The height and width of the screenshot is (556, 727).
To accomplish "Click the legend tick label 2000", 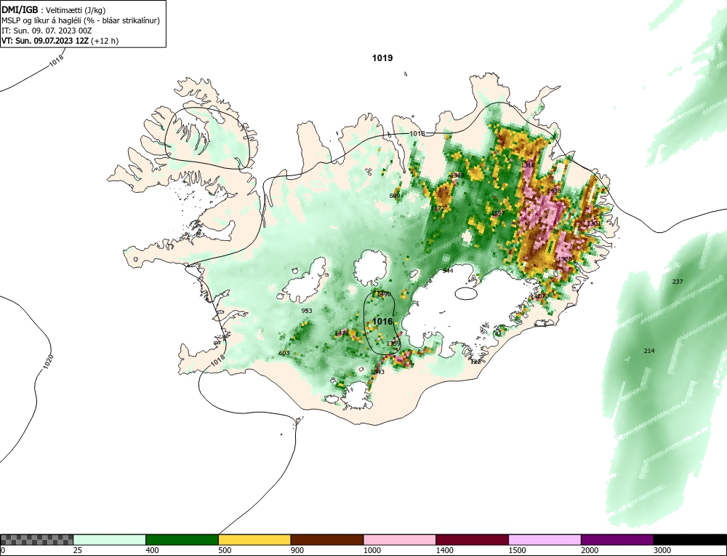I will pos(590,550).
